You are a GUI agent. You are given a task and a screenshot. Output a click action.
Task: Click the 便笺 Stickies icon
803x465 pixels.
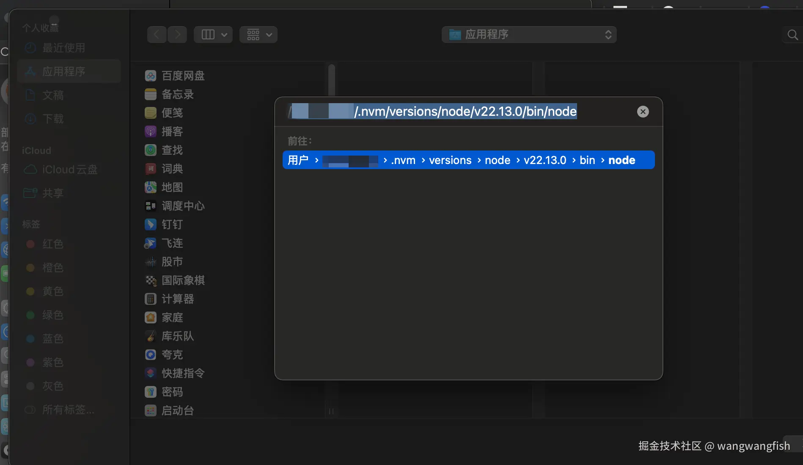tap(151, 113)
